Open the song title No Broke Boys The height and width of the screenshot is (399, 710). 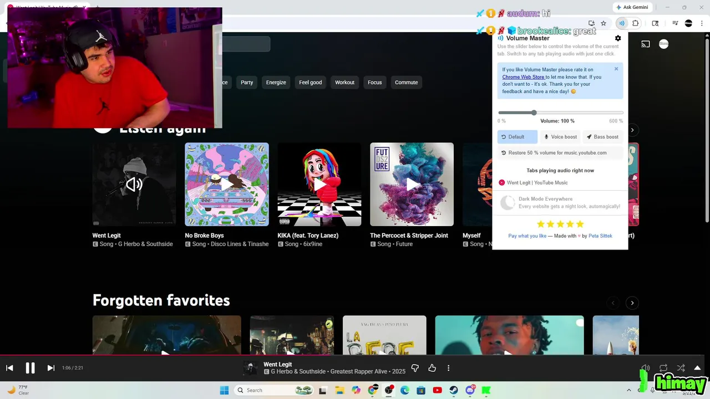pyautogui.click(x=204, y=236)
